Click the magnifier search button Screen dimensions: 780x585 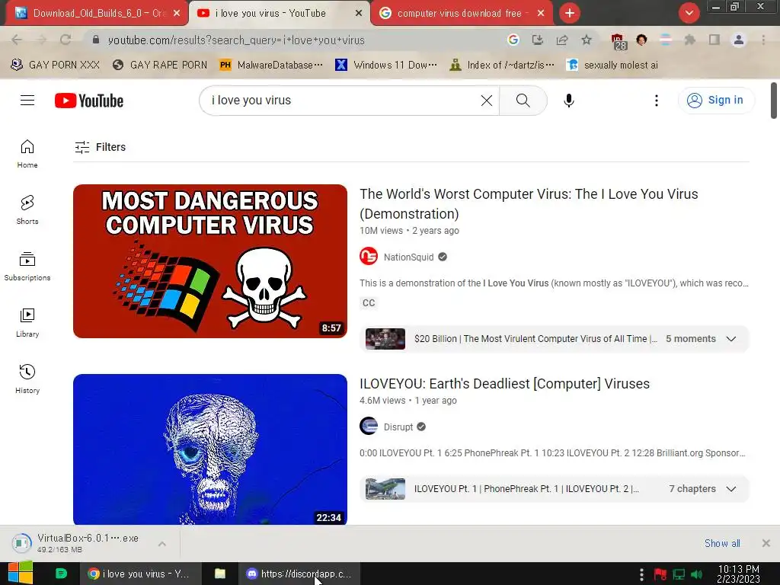coord(523,101)
